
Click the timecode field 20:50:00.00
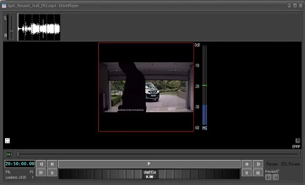[20, 164]
